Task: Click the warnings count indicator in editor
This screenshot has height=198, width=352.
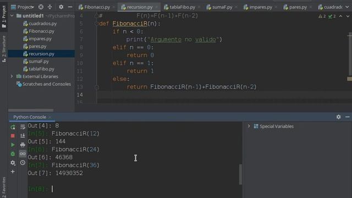Action: coord(322,16)
